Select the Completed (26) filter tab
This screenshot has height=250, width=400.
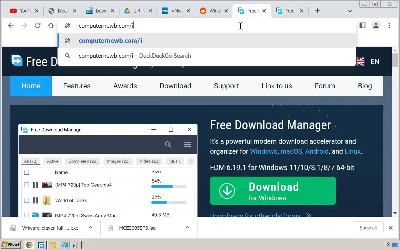pyautogui.click(x=83, y=161)
